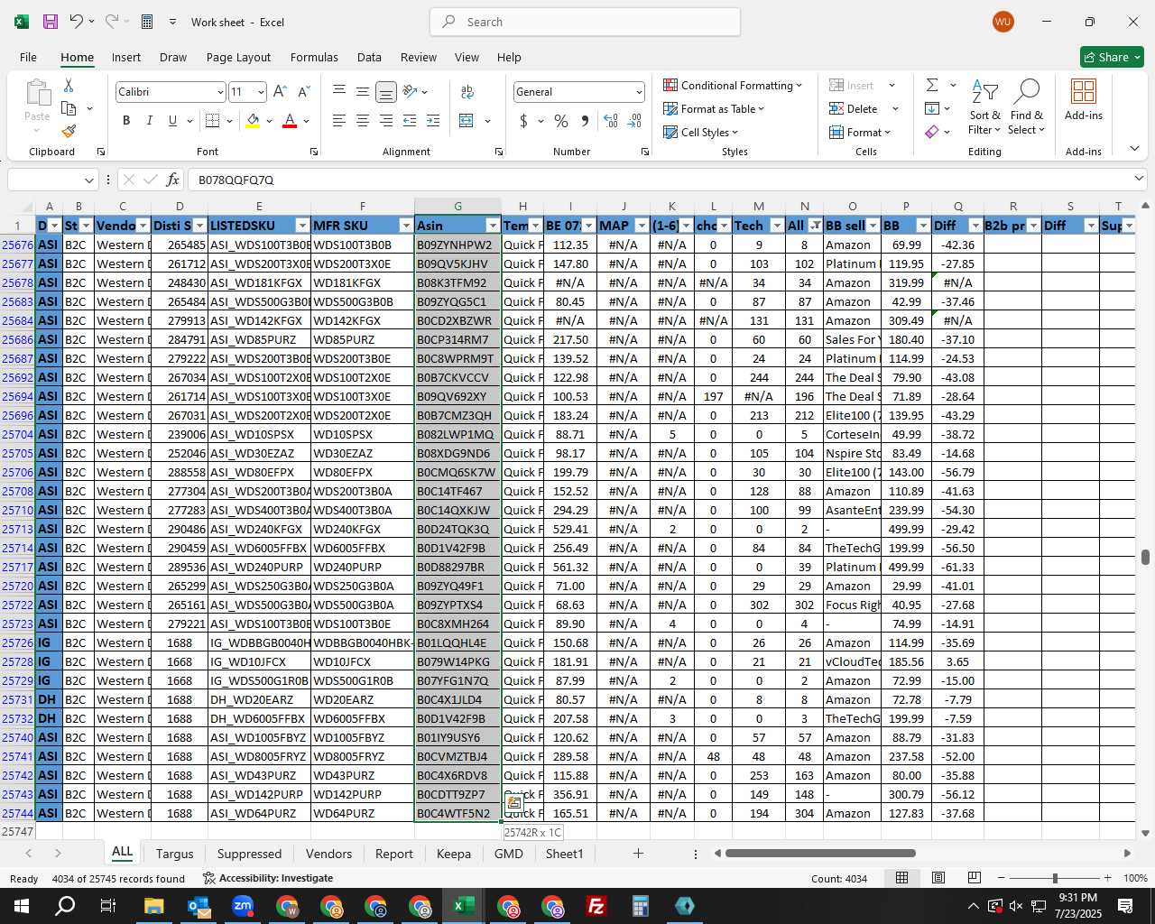Viewport: 1155px width, 924px height.
Task: Click Increase Indent icon
Action: [433, 121]
